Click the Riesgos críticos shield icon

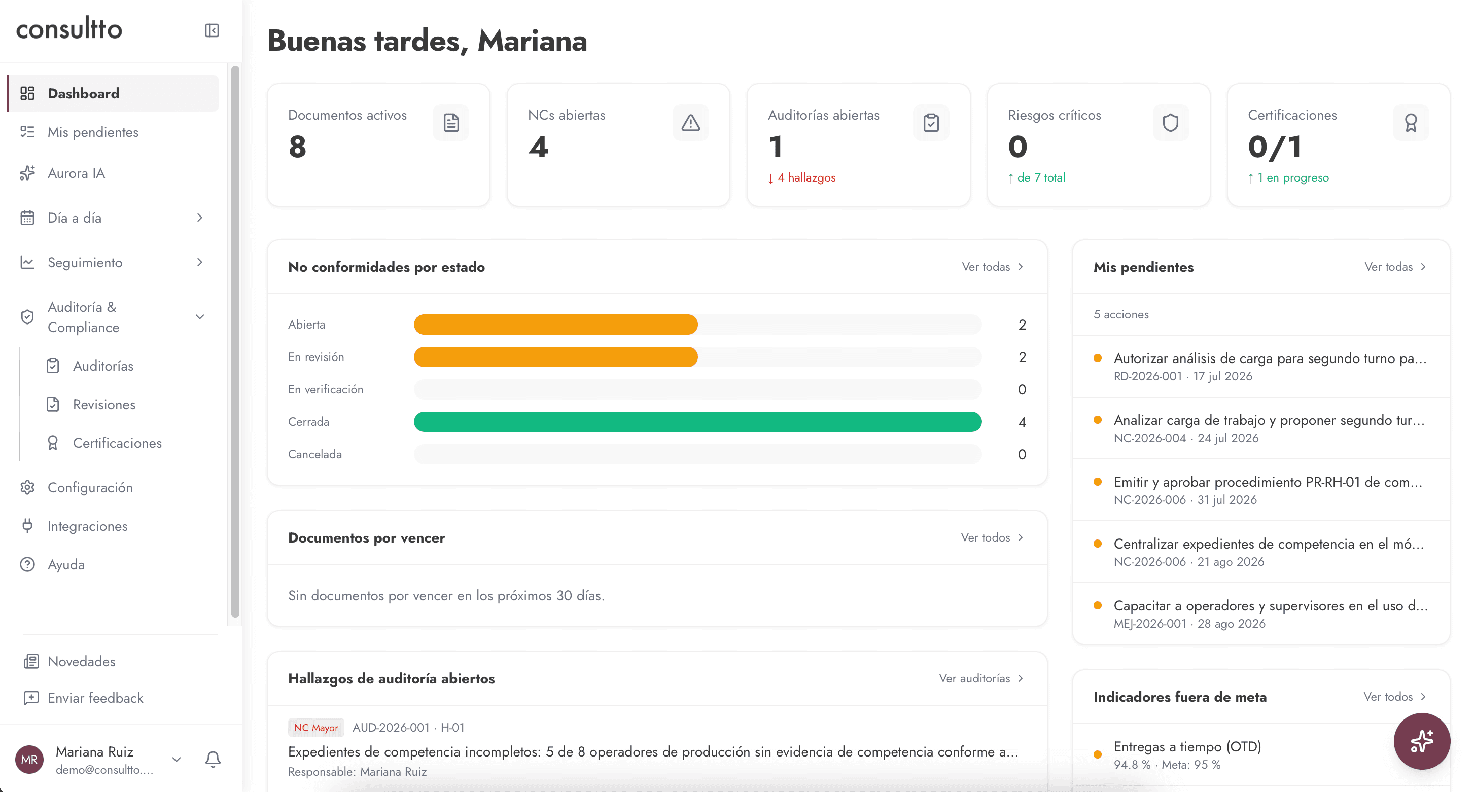[1171, 122]
